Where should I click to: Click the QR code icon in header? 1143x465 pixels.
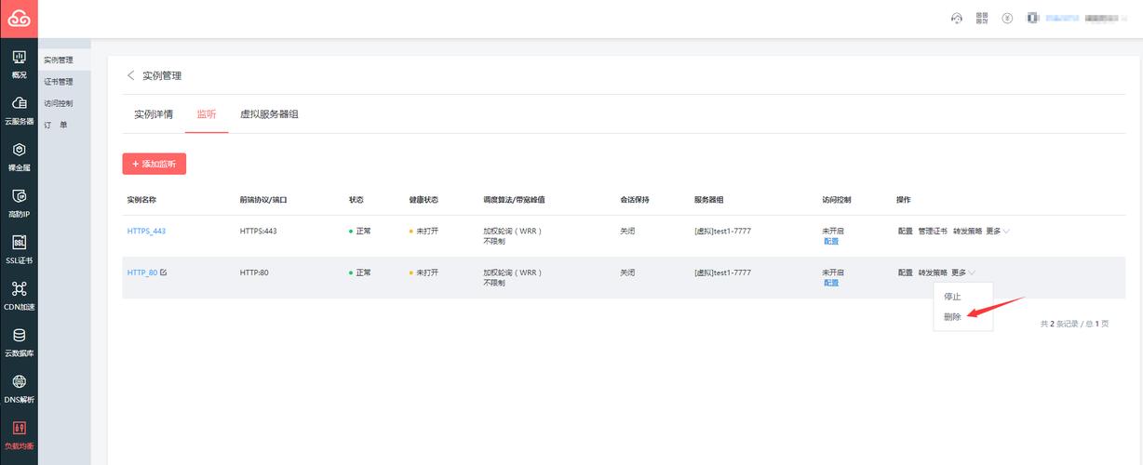pos(981,19)
